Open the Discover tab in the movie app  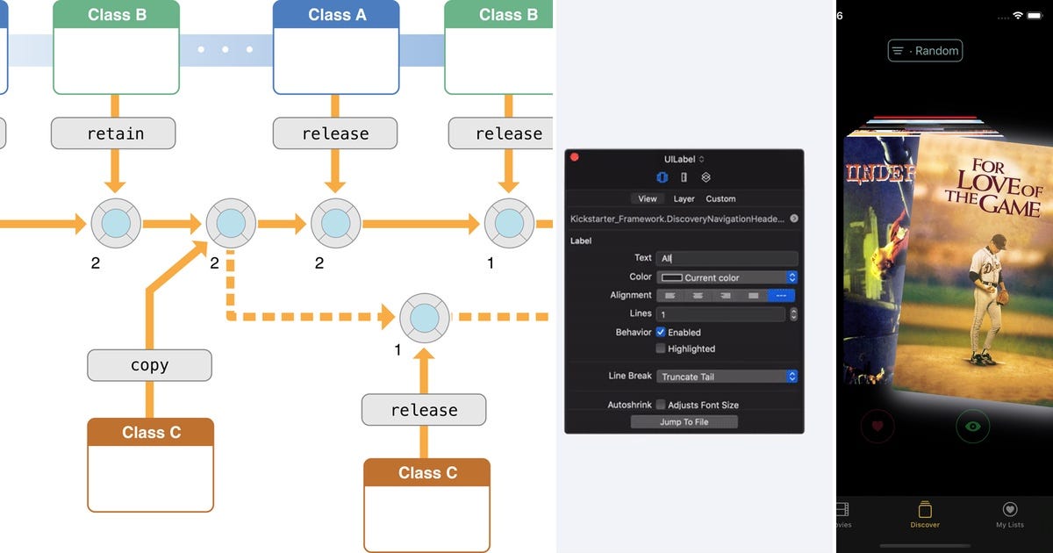[x=925, y=515]
